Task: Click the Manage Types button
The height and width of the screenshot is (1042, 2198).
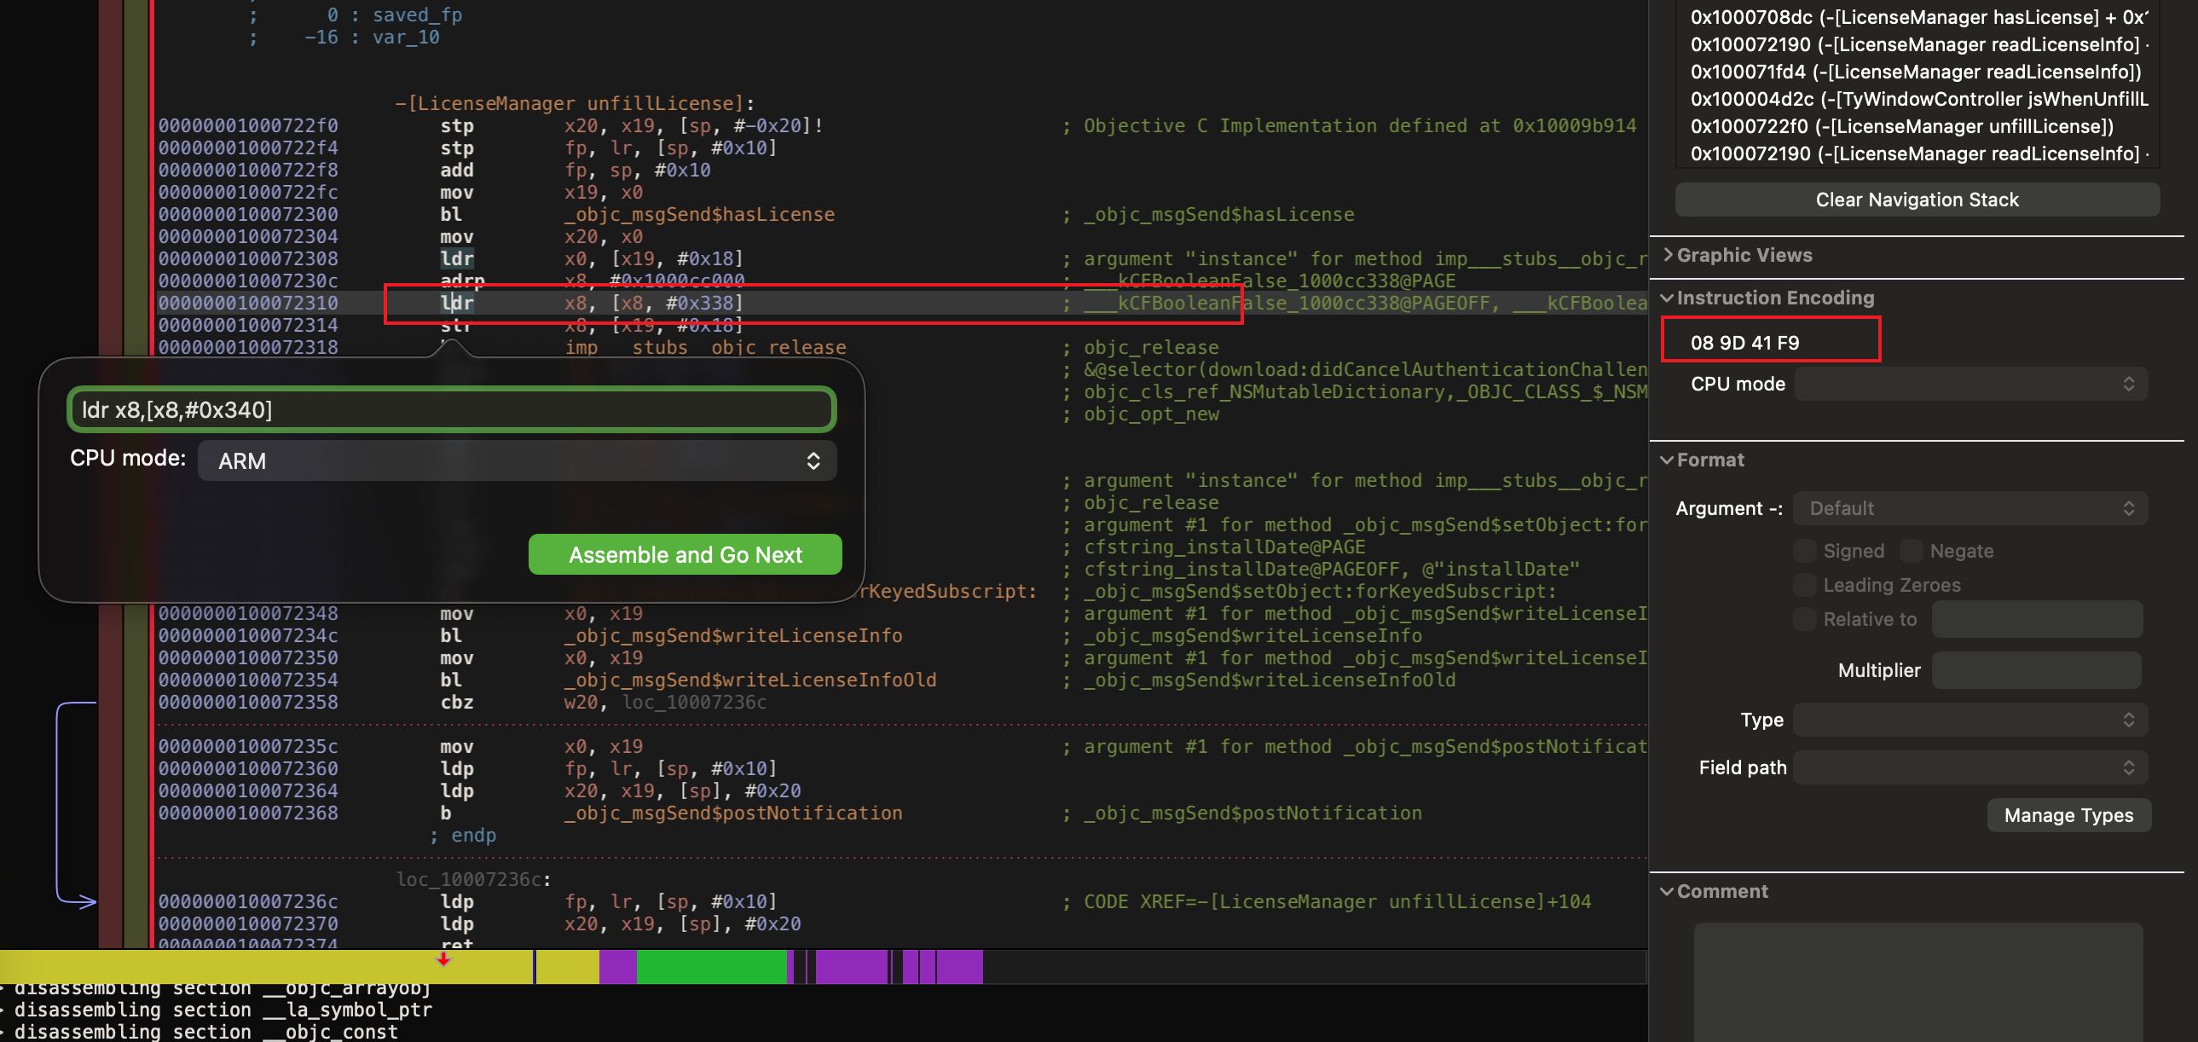Action: pos(2068,816)
